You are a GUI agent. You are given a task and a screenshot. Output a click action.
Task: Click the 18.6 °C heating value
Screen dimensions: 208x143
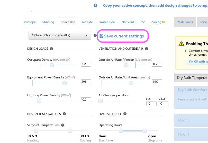click(33, 136)
